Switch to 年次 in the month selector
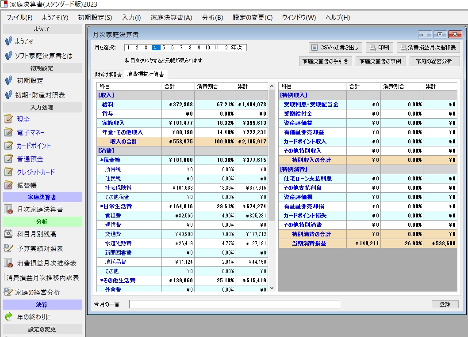 [x=238, y=48]
